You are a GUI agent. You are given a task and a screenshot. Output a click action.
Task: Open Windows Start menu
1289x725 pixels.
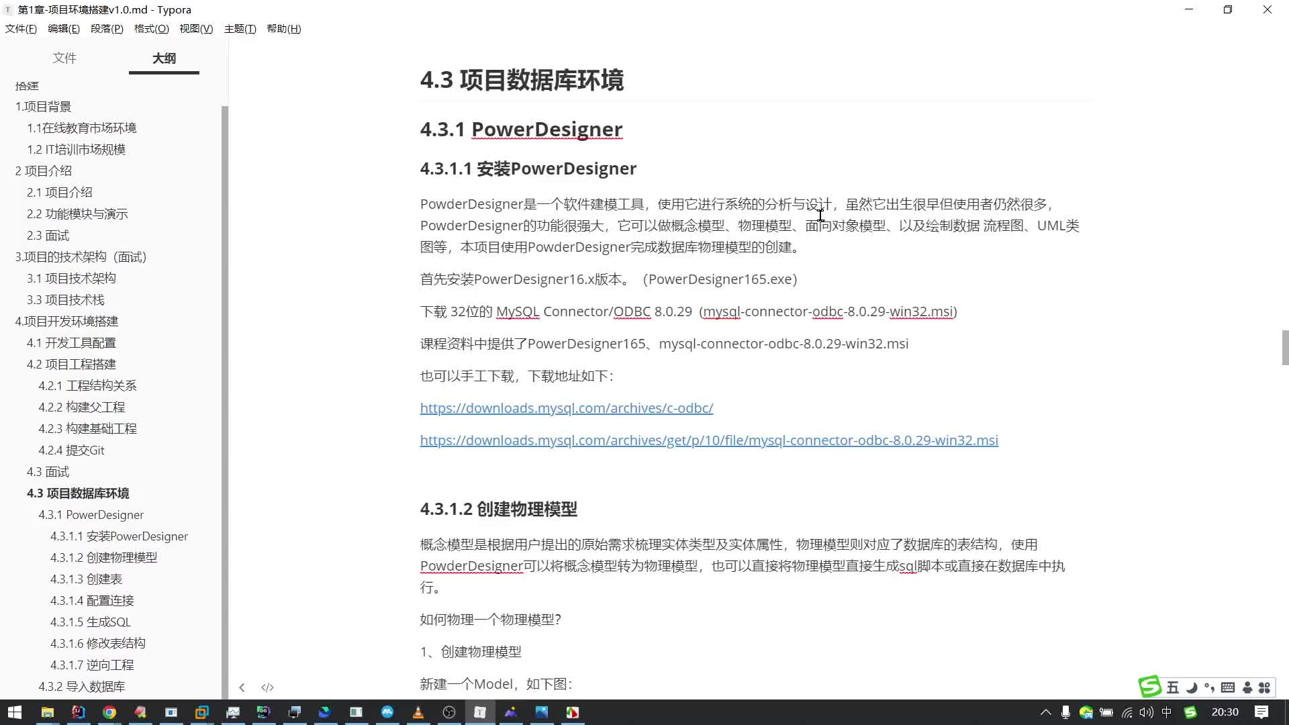(x=15, y=712)
